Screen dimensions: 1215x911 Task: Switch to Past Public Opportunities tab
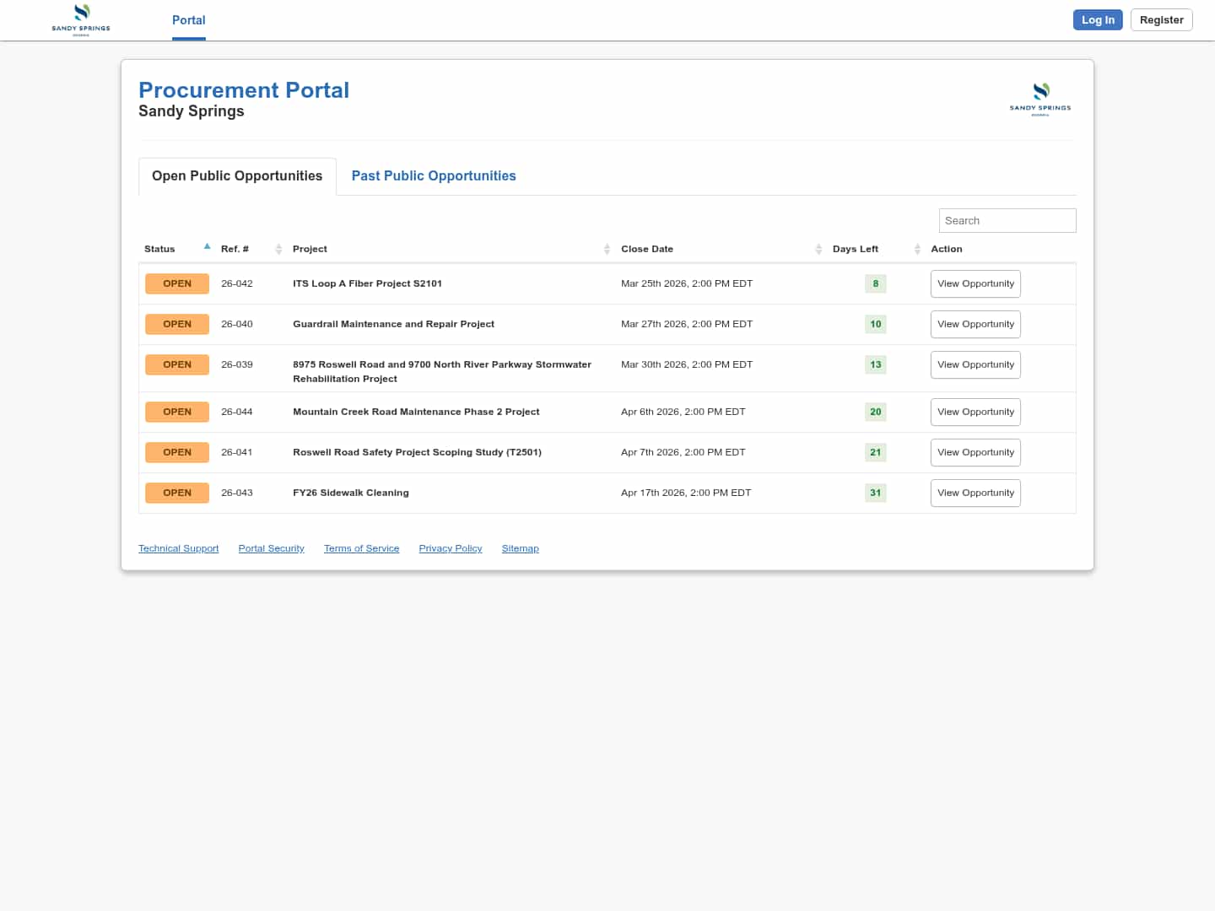pyautogui.click(x=433, y=175)
